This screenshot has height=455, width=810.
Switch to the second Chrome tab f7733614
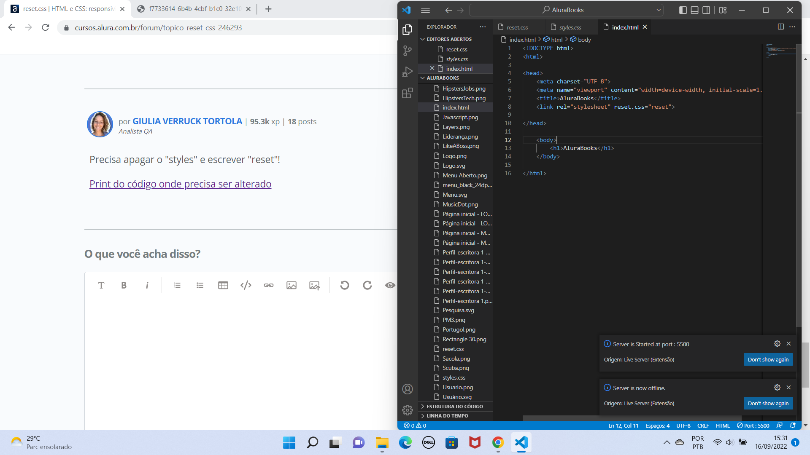click(194, 9)
